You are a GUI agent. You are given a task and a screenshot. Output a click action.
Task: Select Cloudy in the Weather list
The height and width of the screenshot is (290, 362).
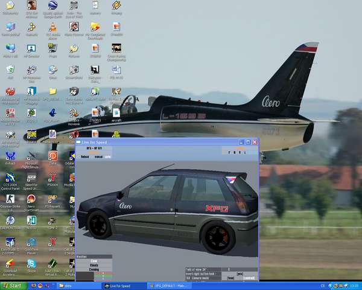pyautogui.click(x=94, y=265)
